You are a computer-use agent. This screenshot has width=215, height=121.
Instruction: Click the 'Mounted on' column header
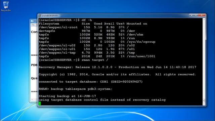(137, 24)
